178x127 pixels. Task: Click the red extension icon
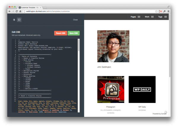pyautogui.click(x=160, y=11)
